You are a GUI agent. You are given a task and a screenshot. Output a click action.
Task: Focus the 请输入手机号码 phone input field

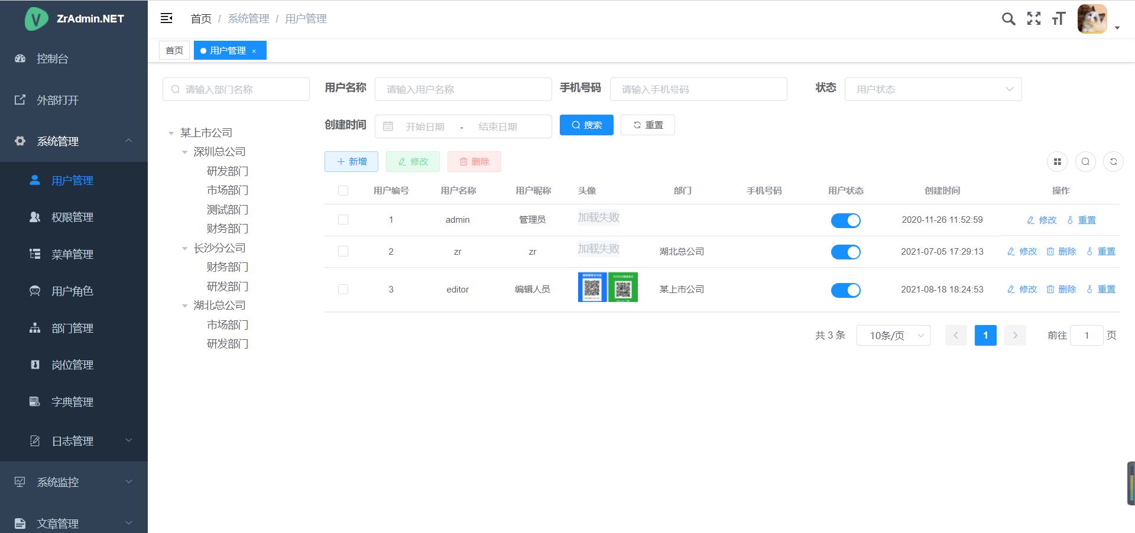[698, 89]
